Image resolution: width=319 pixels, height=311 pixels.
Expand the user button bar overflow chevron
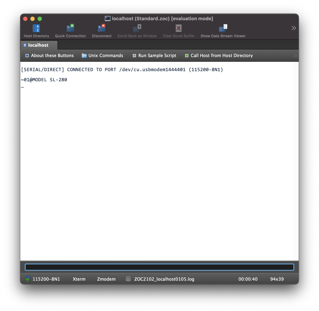click(295, 56)
